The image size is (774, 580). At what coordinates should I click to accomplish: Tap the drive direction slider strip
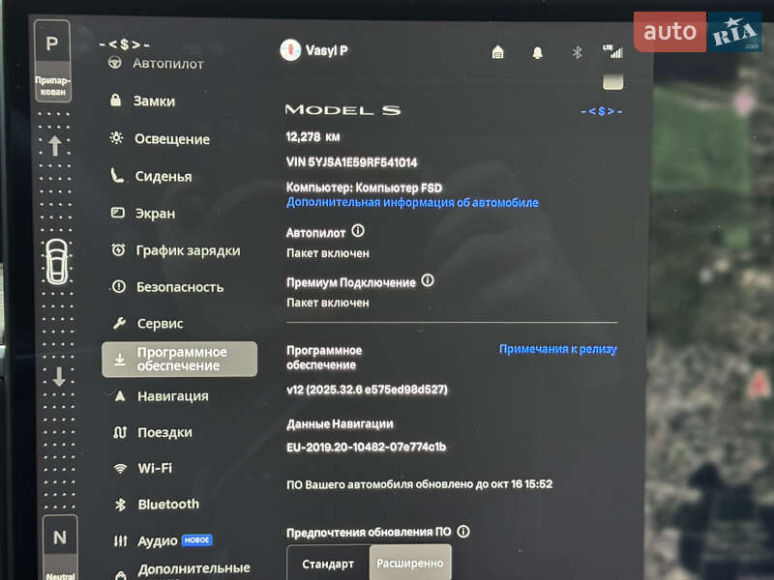(x=56, y=261)
